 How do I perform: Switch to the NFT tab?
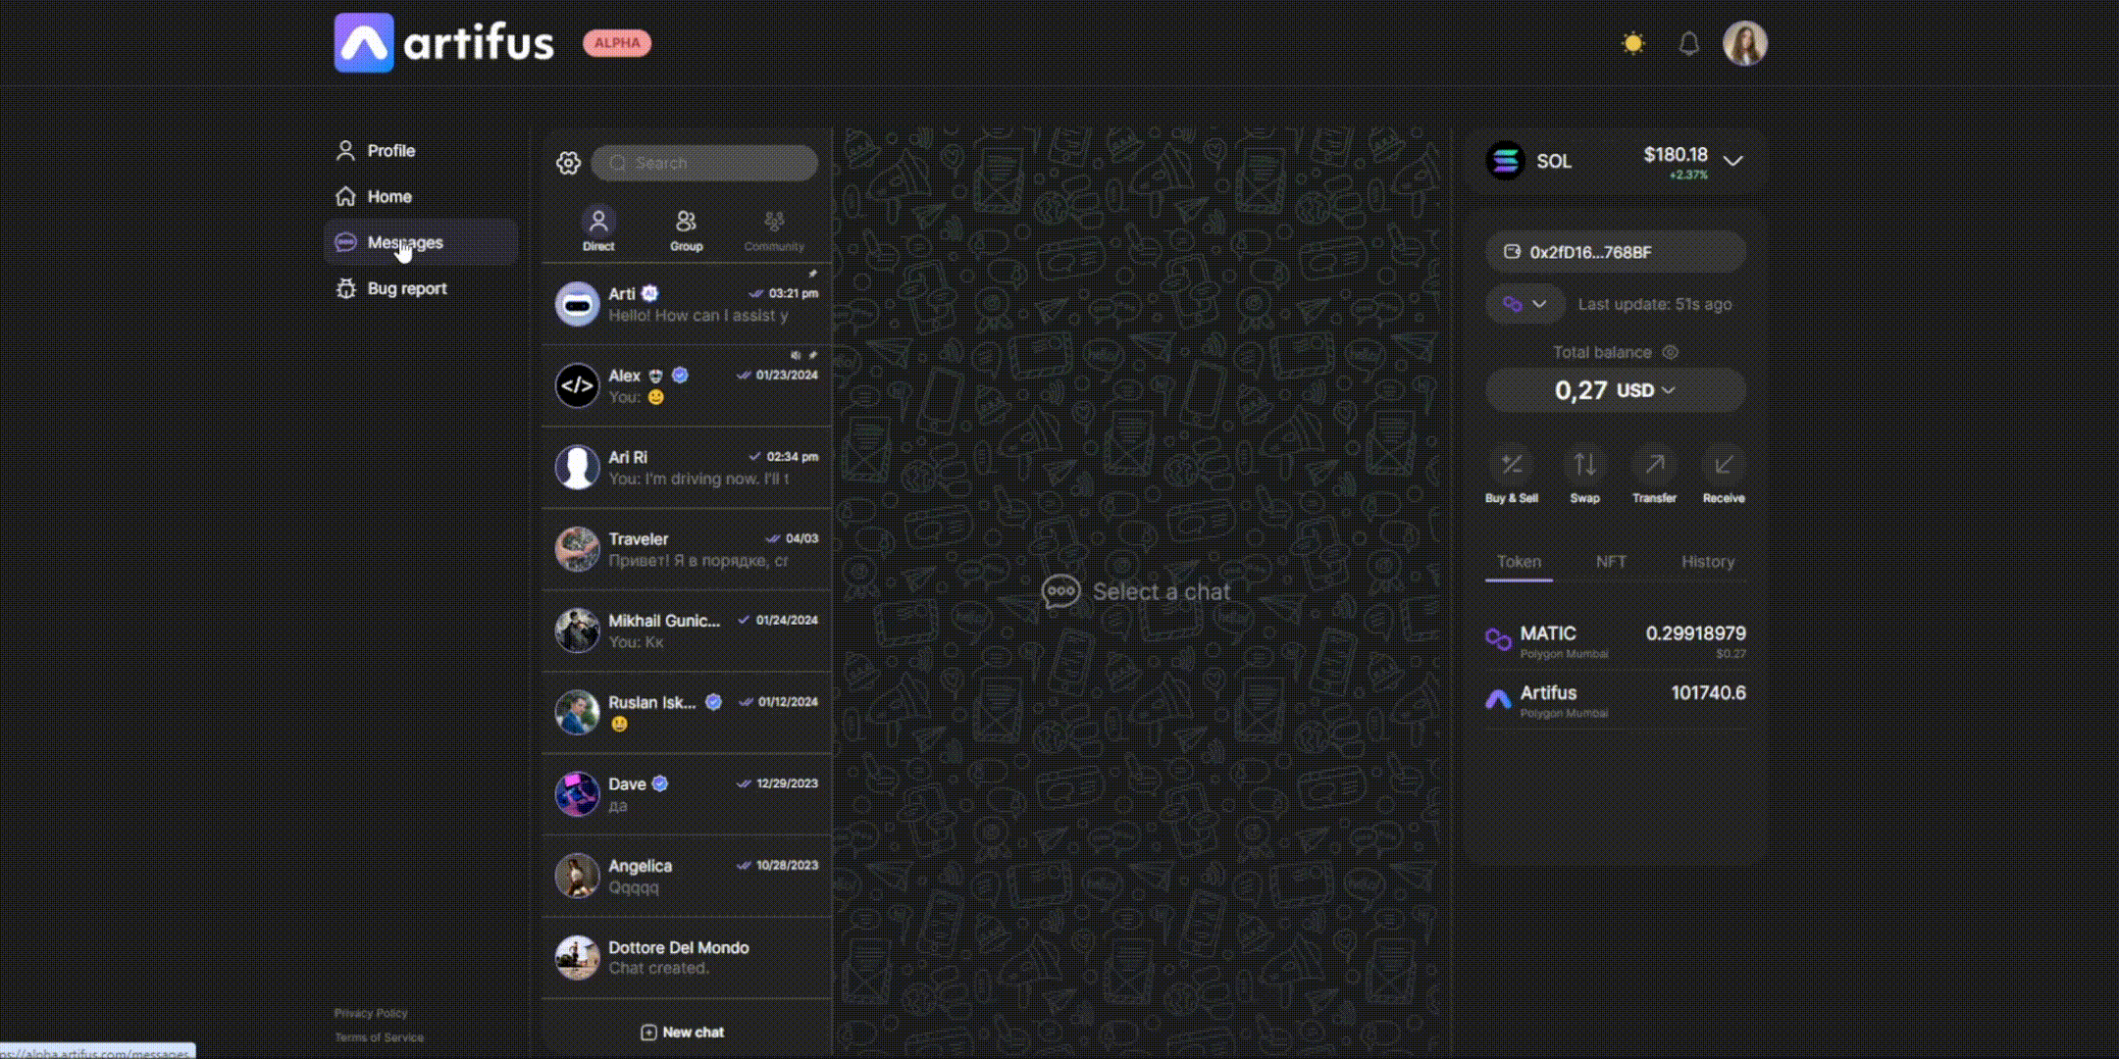pyautogui.click(x=1611, y=562)
